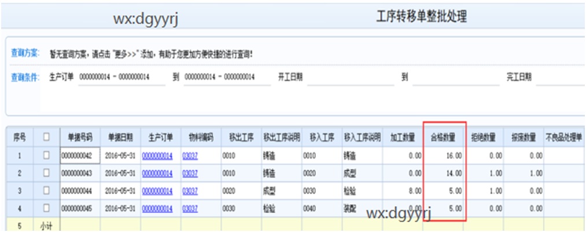
Task: Click the 单据号码 column header
Action: point(80,138)
